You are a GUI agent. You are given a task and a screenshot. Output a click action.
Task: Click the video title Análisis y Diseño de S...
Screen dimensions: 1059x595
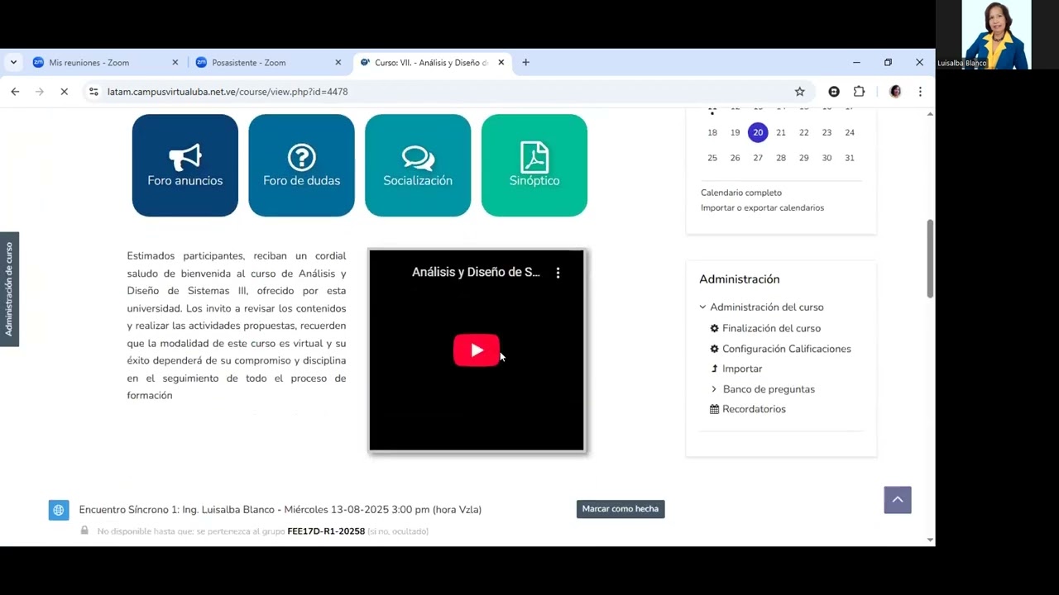(476, 272)
